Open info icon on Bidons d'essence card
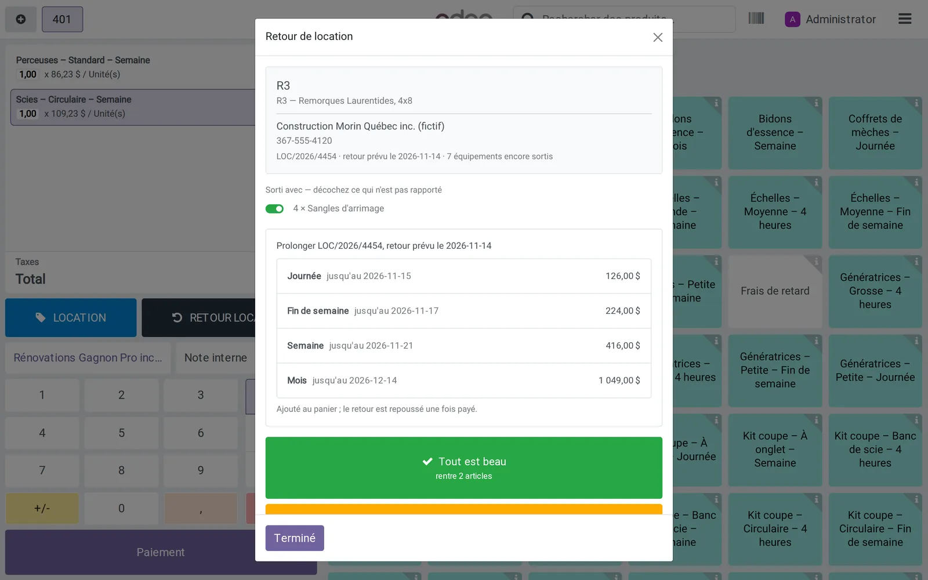Screen dimensions: 928x580 click(x=816, y=103)
